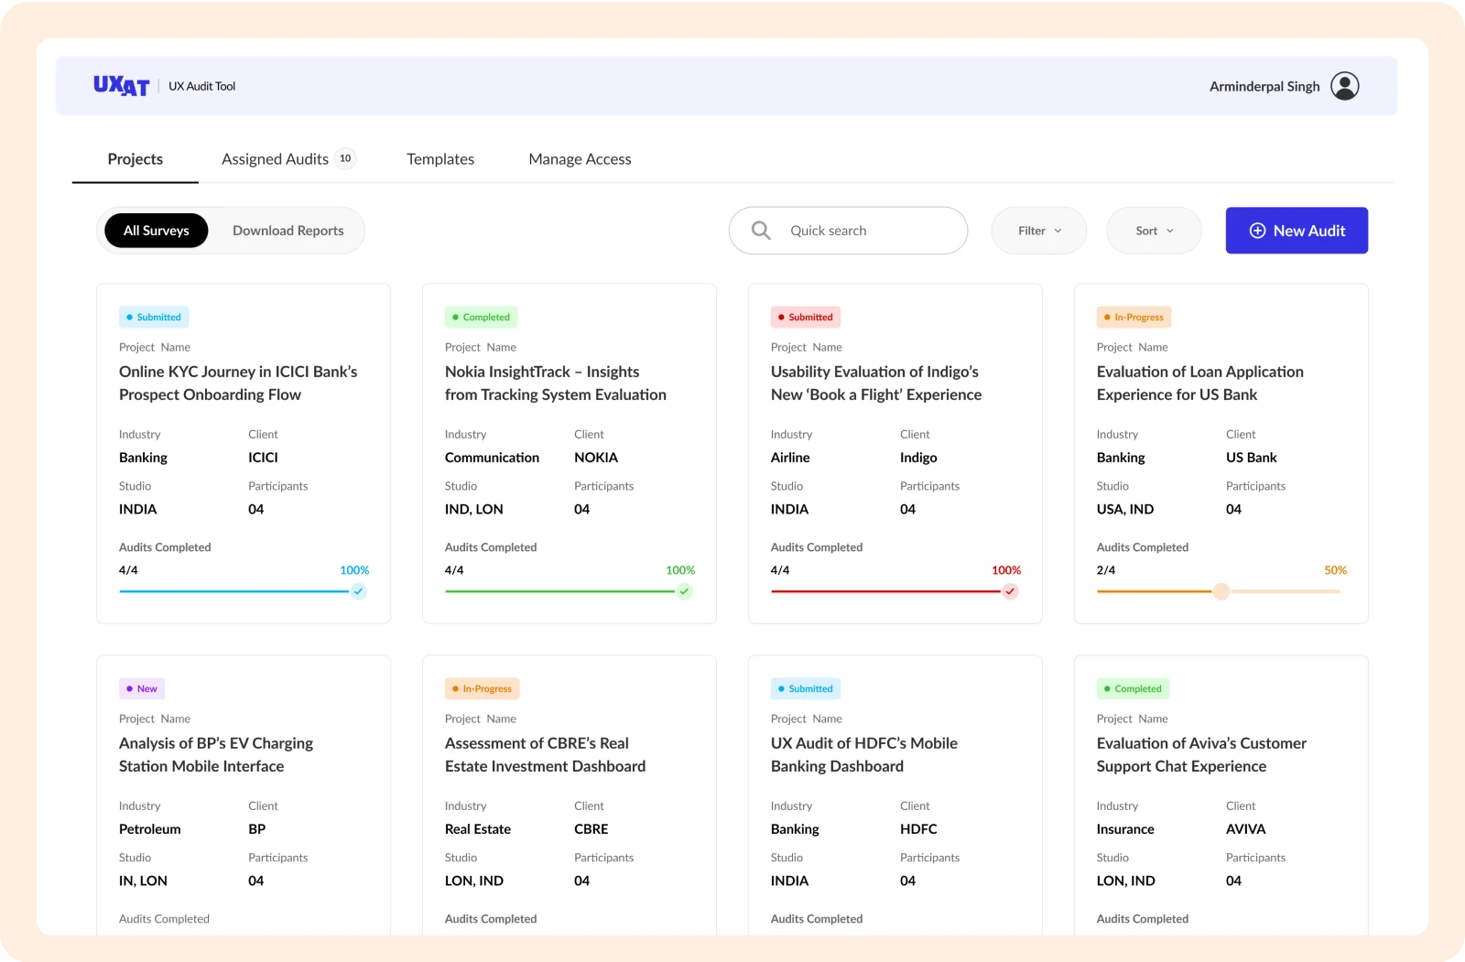Switch to Download Reports view
This screenshot has height=962, width=1465.
pos(288,231)
